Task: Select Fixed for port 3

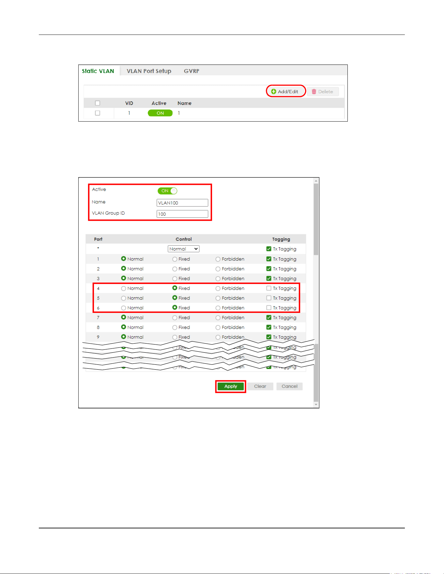Action: point(175,279)
